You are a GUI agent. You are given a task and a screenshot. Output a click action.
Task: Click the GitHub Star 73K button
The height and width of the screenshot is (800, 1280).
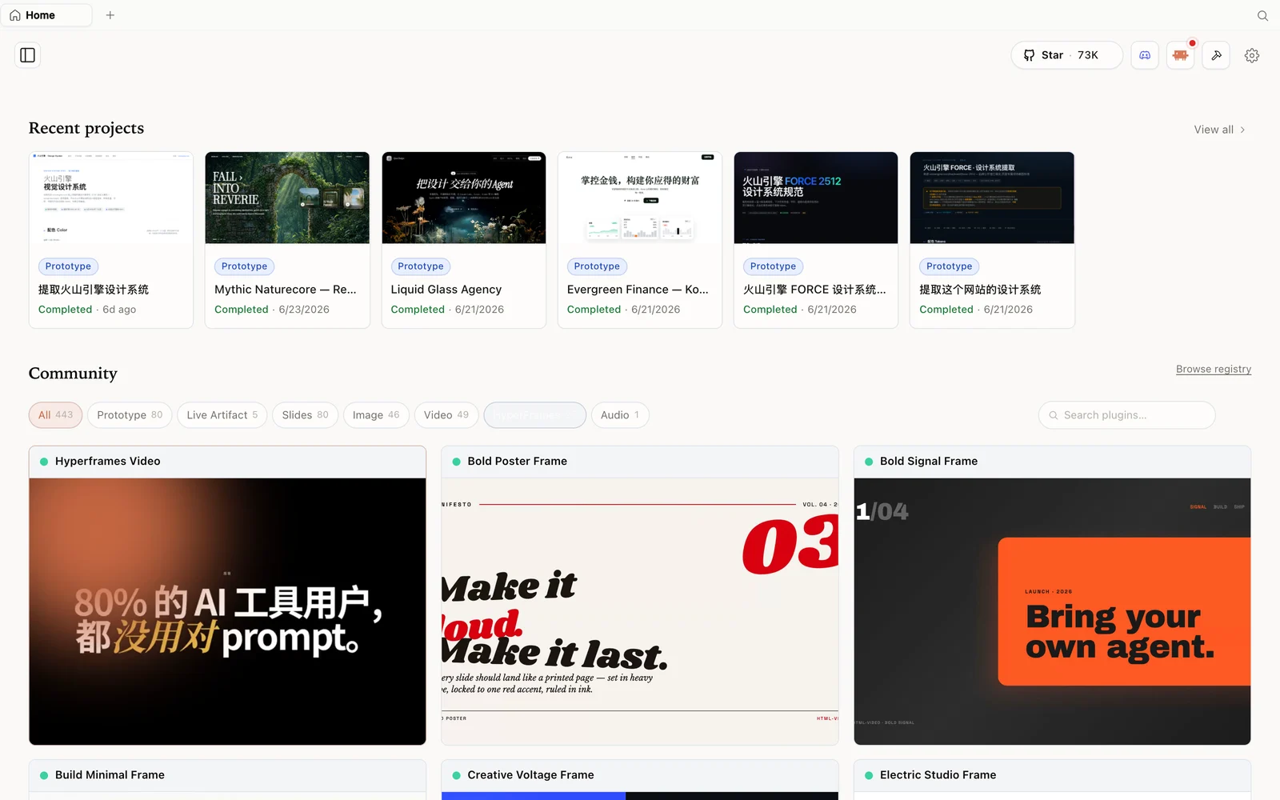[x=1067, y=55]
